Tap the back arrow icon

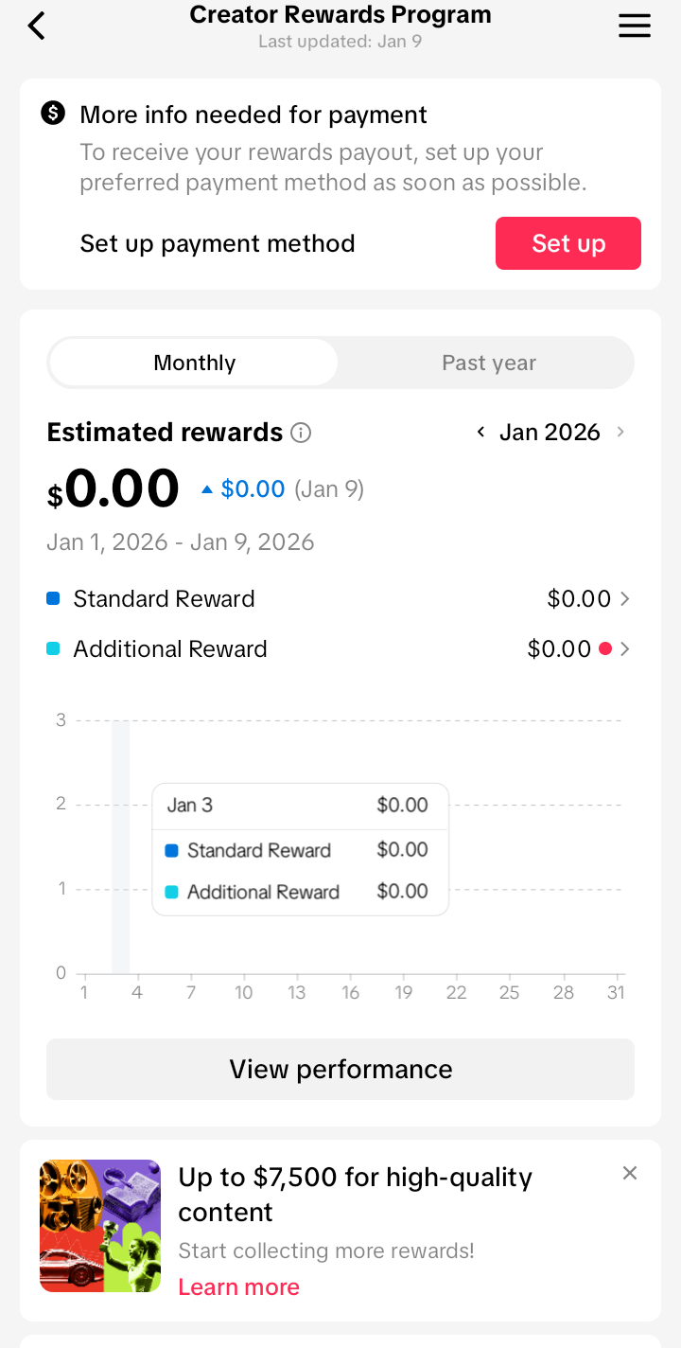[36, 26]
